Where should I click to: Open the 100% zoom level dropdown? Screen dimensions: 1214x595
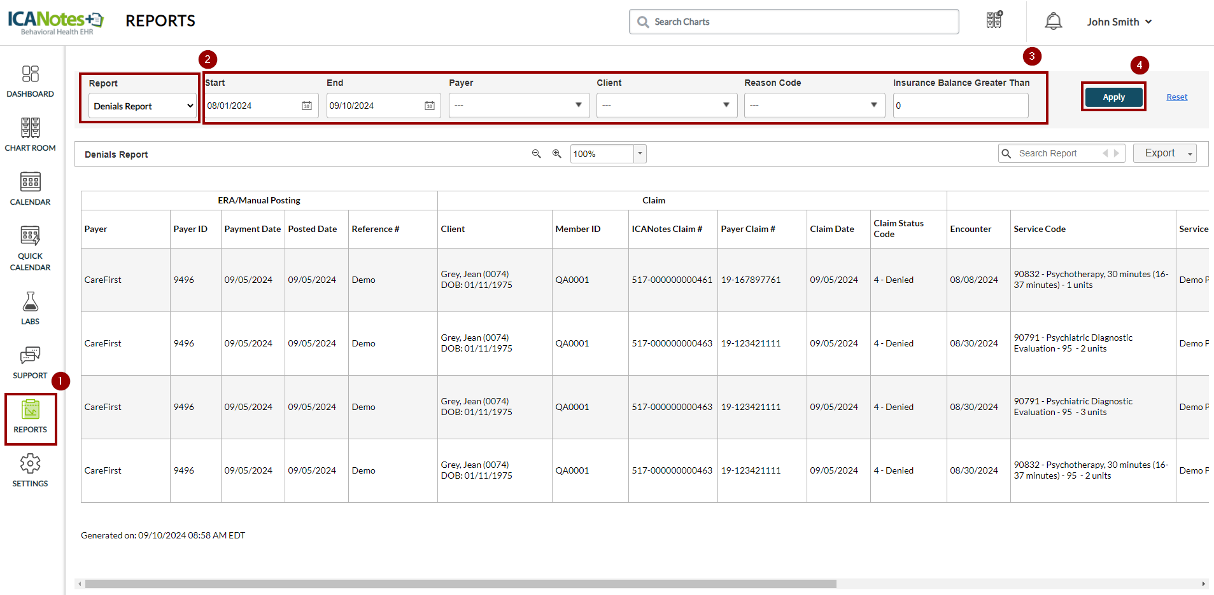point(640,154)
